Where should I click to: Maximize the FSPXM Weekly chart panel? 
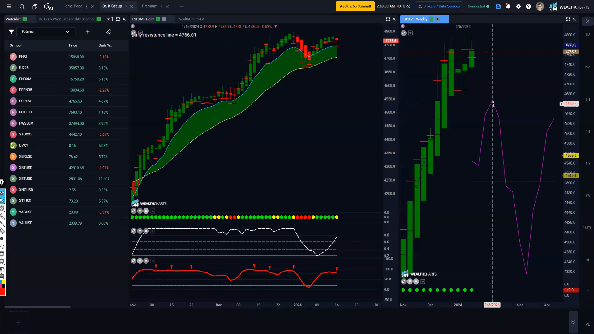[x=568, y=19]
